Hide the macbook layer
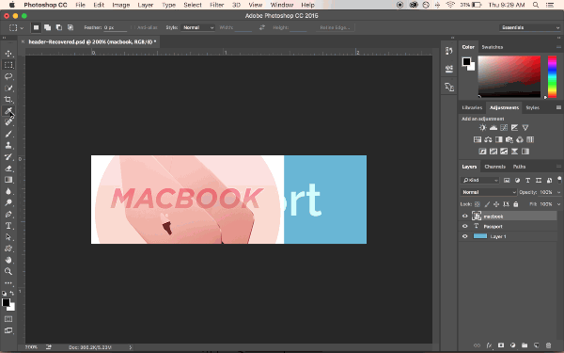Screen dimensions: 564x353 (464, 217)
